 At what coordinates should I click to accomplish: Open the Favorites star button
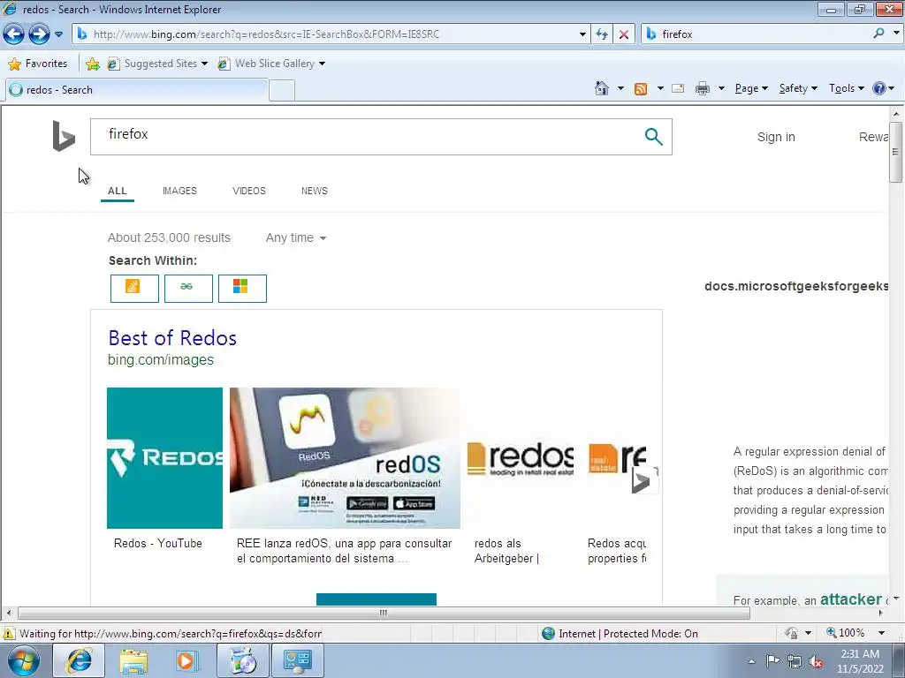pyautogui.click(x=38, y=64)
